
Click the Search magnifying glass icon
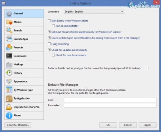tap(9, 31)
